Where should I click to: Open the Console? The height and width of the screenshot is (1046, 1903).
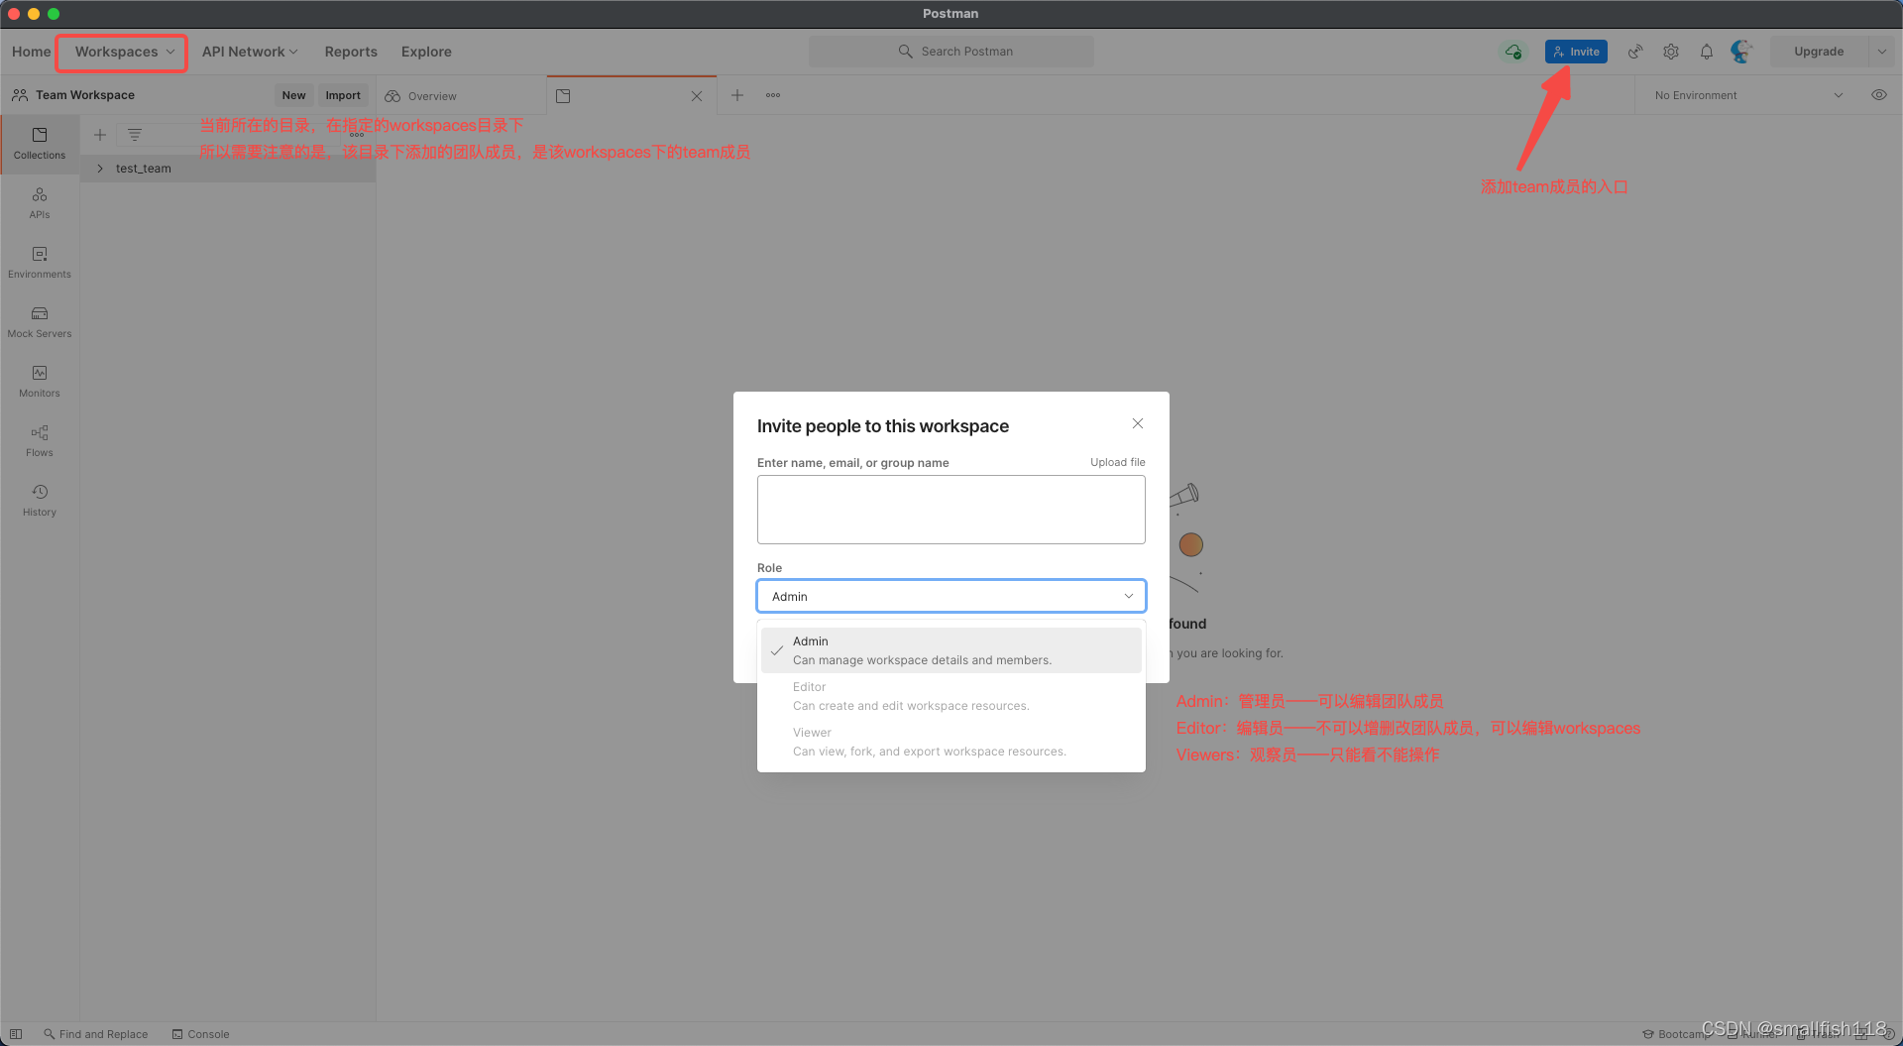201,1034
